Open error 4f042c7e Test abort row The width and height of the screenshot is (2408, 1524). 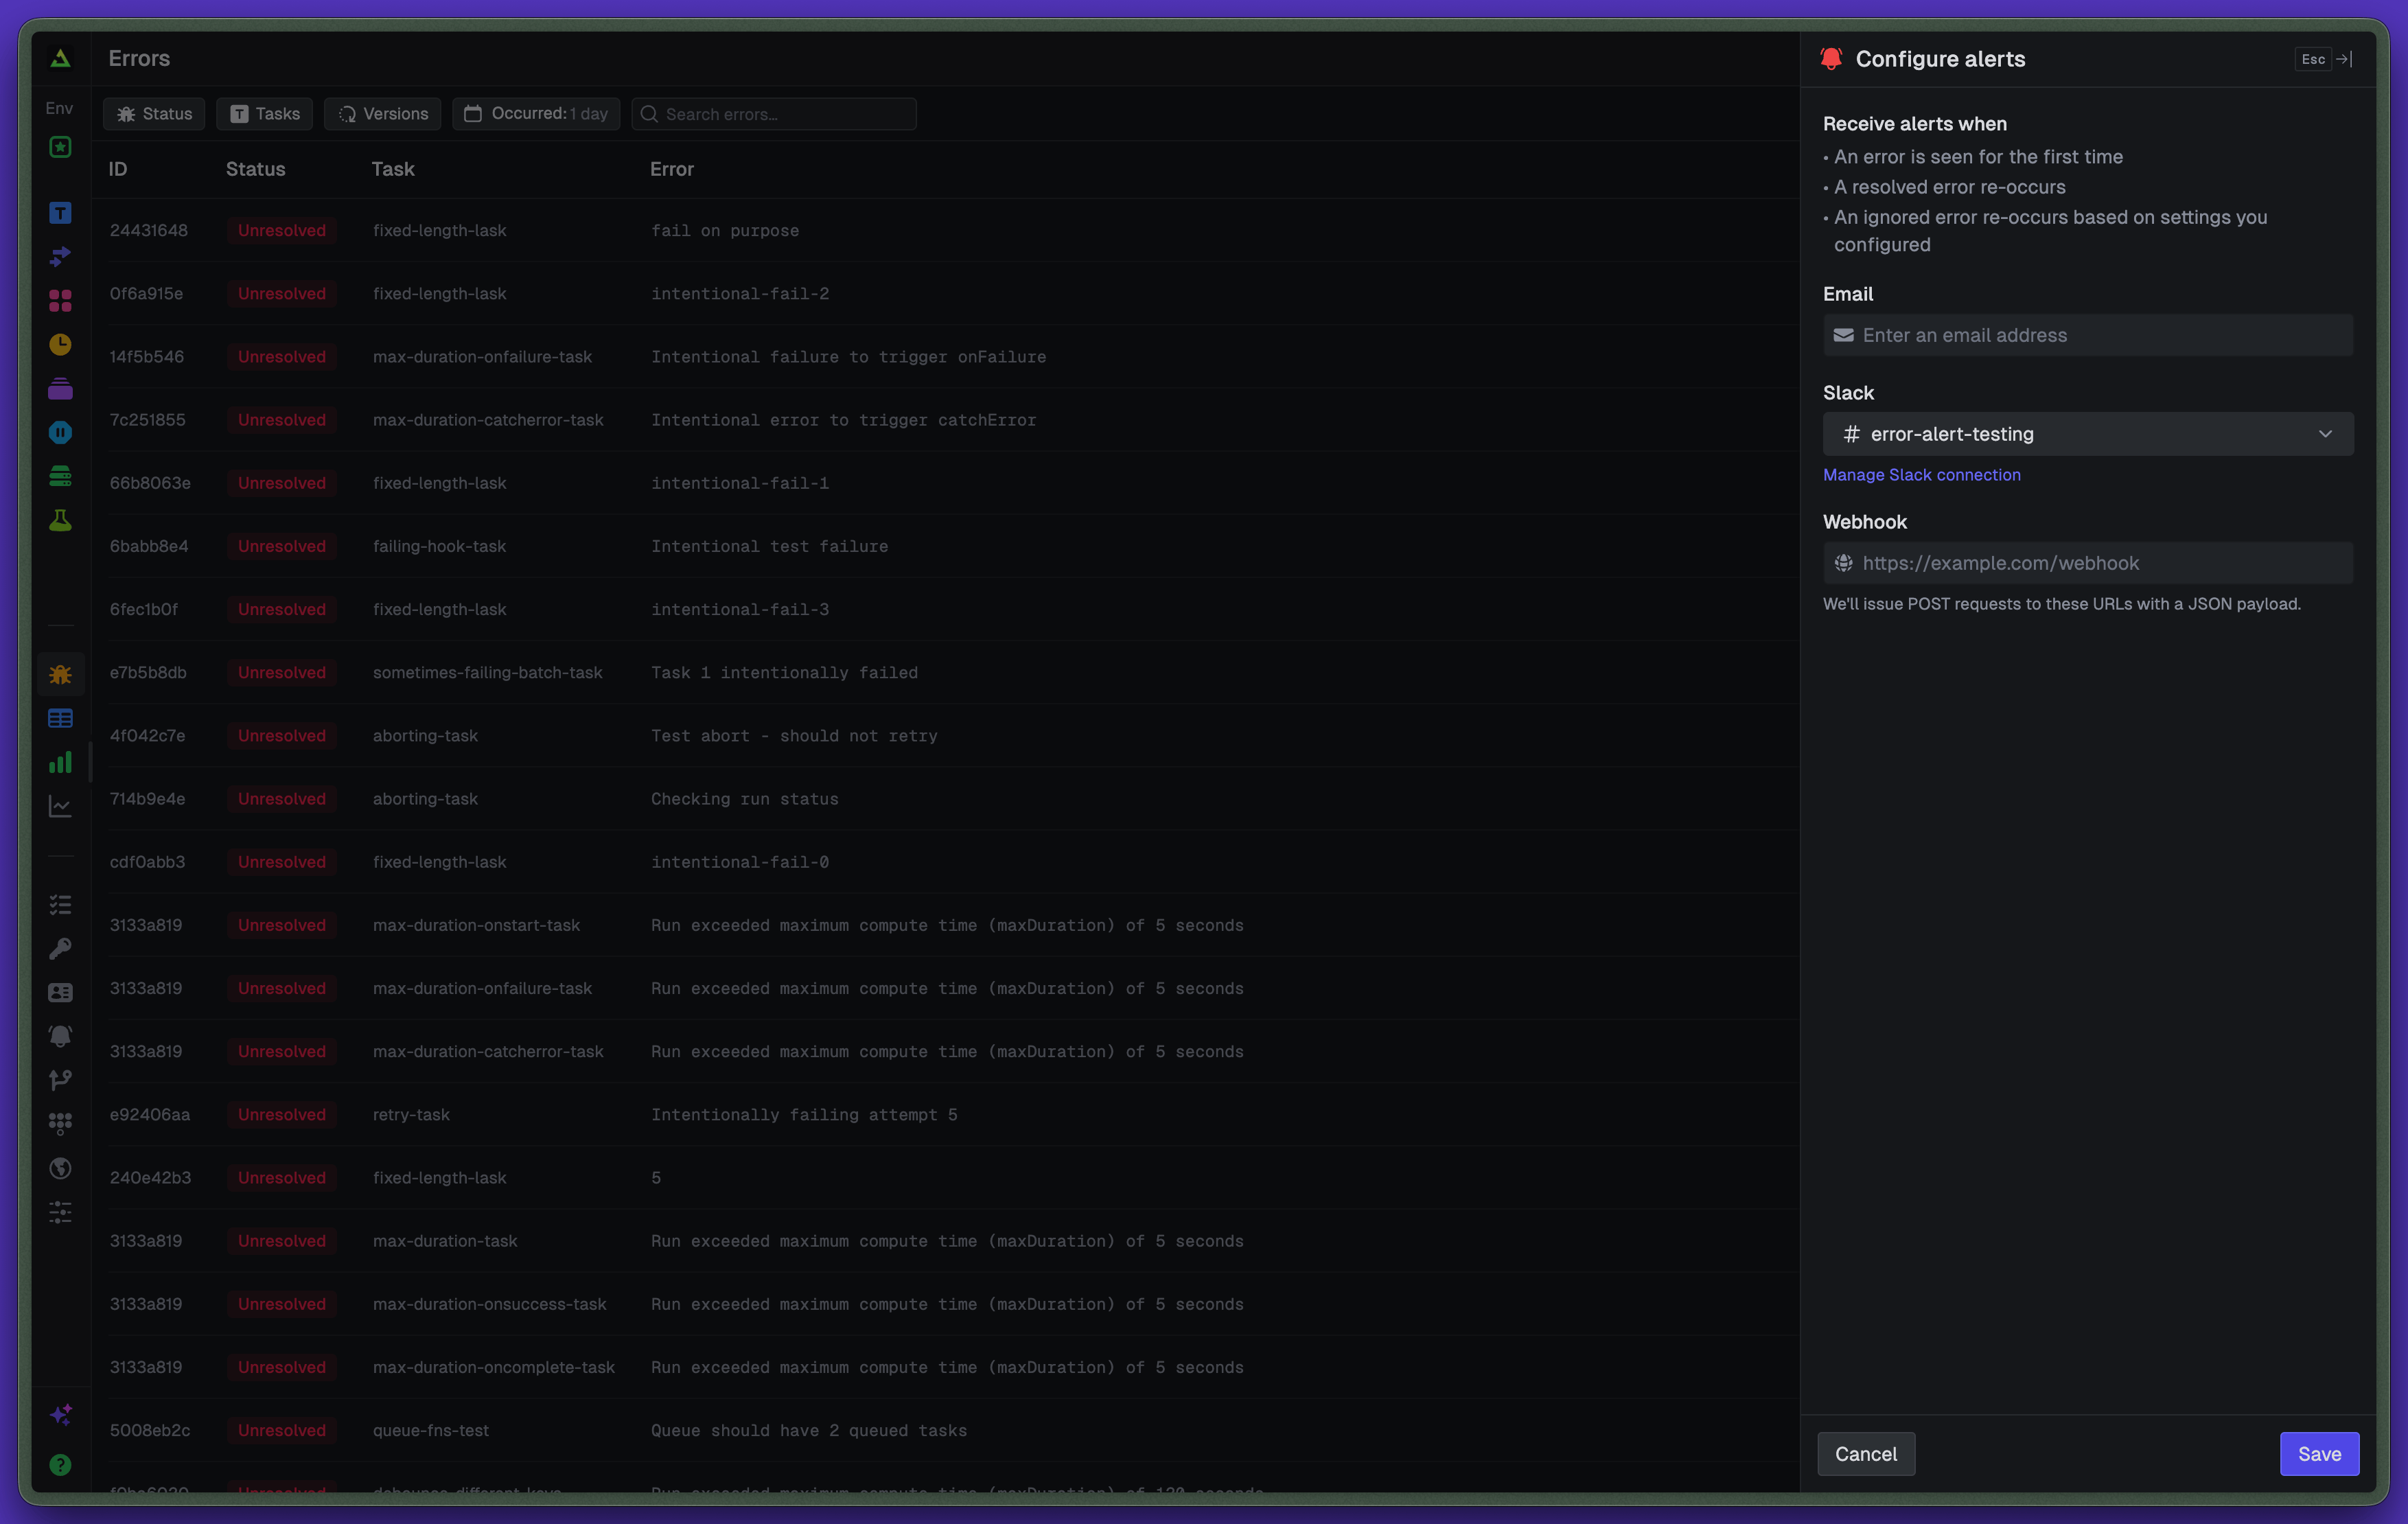click(946, 735)
